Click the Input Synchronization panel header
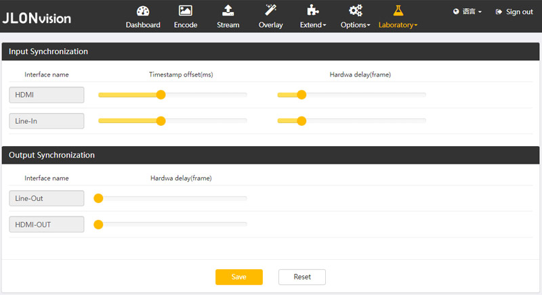The image size is (542, 295). (x=270, y=51)
